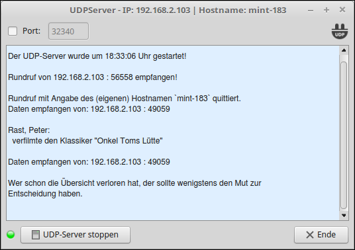
Task: Click the log line 'Rundruf von 192.168.2.103'
Action: click(93, 77)
